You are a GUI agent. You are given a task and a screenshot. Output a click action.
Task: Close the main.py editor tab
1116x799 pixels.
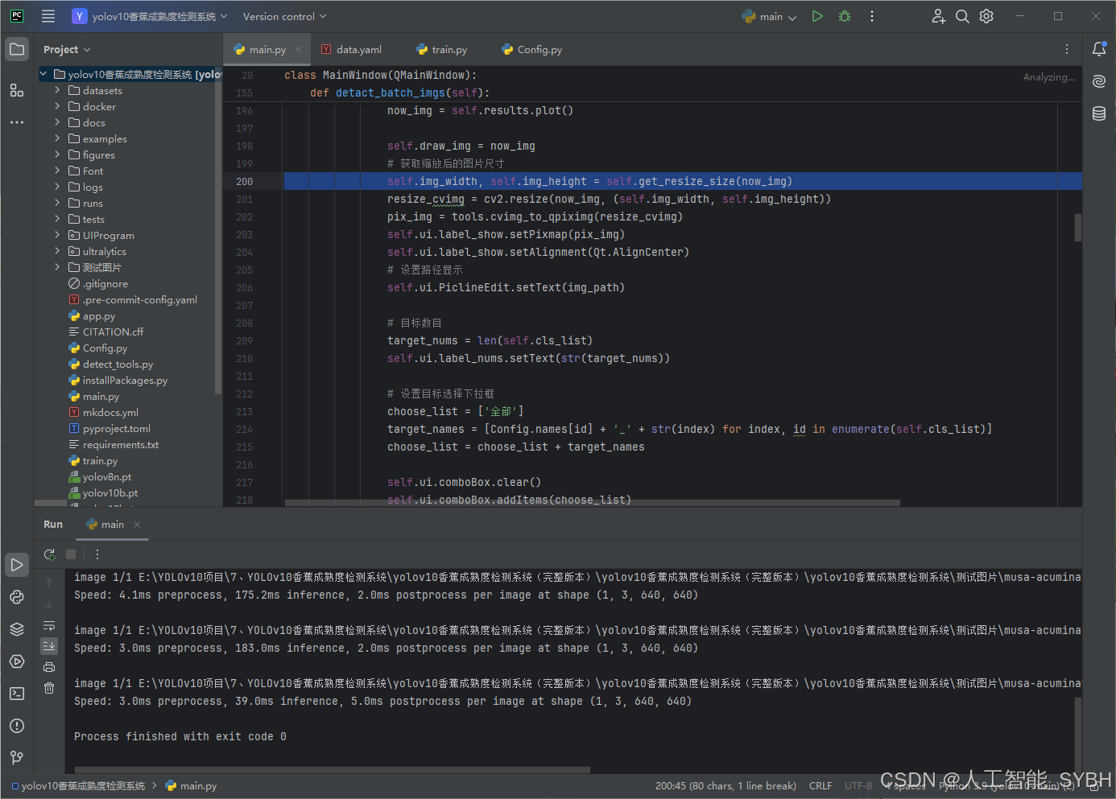click(298, 50)
